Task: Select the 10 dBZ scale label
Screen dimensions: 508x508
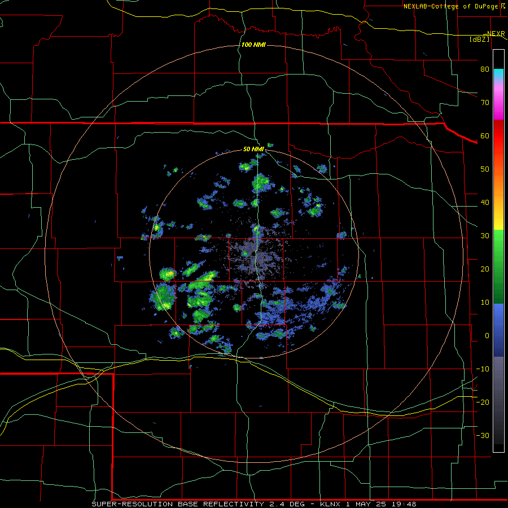Action: click(x=485, y=303)
